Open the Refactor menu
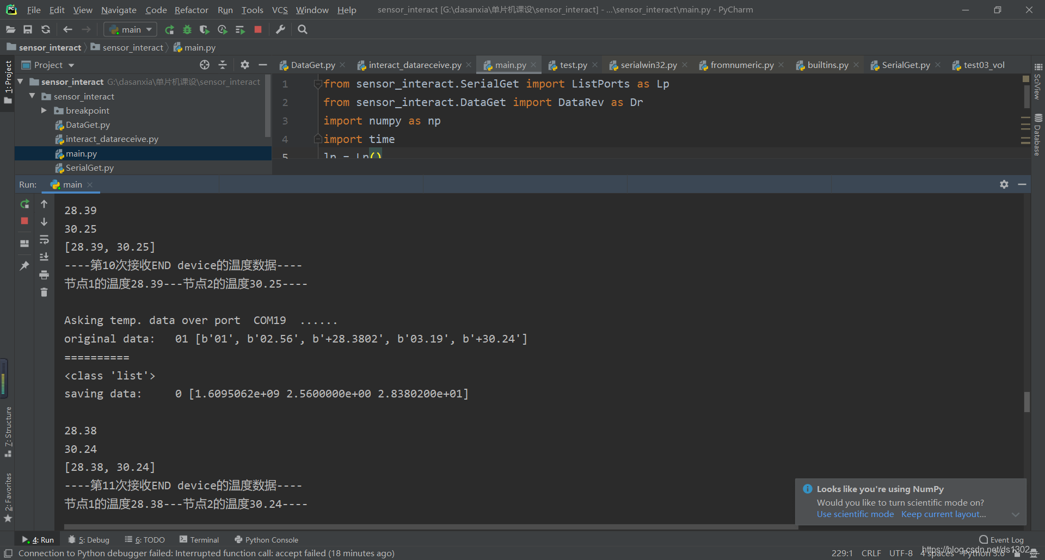This screenshot has width=1045, height=560. [192, 10]
